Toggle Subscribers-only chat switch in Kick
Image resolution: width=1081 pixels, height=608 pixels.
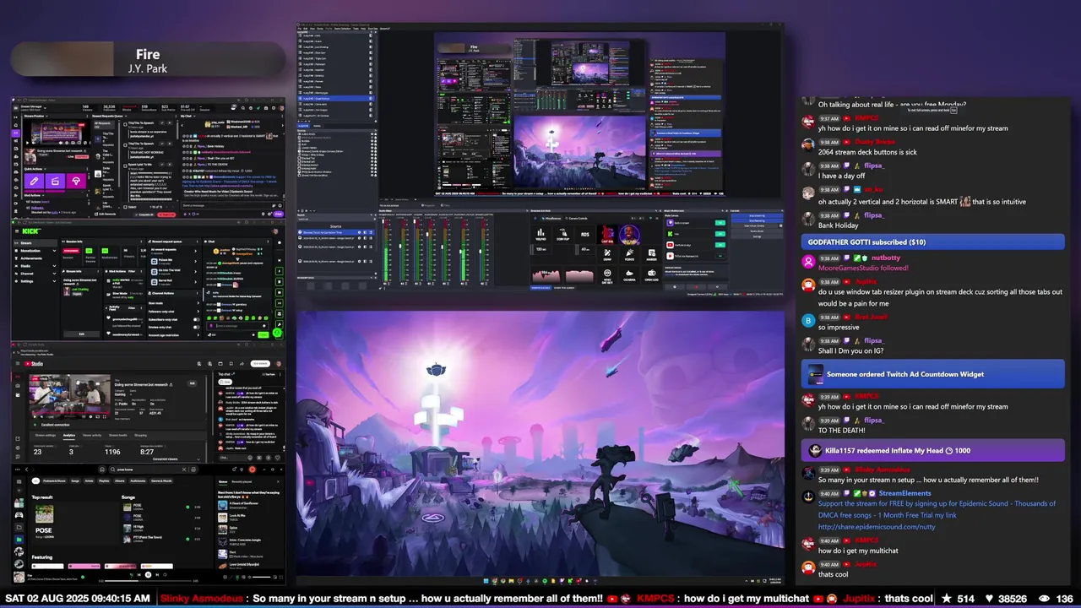pos(196,320)
